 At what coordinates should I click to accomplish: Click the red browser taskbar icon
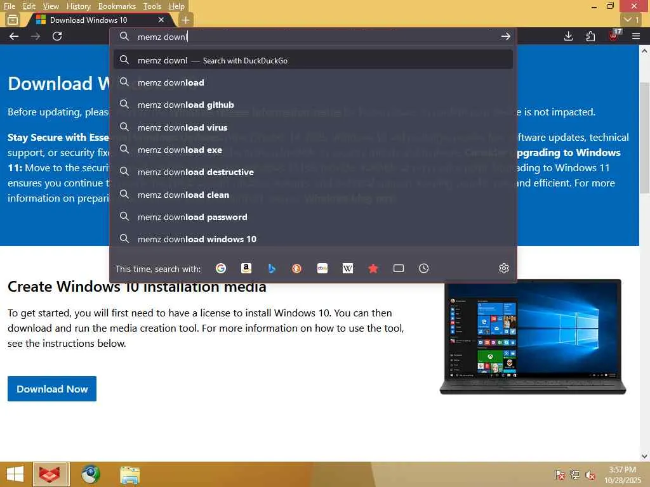pos(50,474)
